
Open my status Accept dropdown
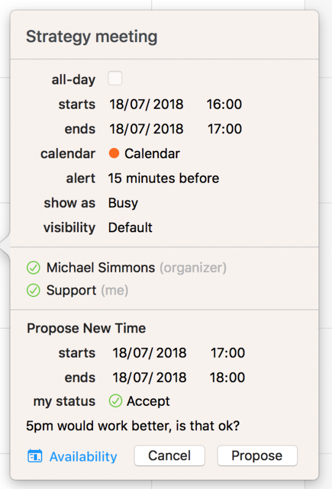click(x=139, y=401)
